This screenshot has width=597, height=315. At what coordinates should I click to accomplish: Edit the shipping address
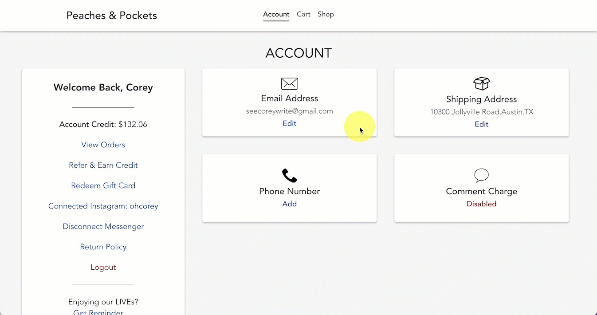tap(481, 124)
